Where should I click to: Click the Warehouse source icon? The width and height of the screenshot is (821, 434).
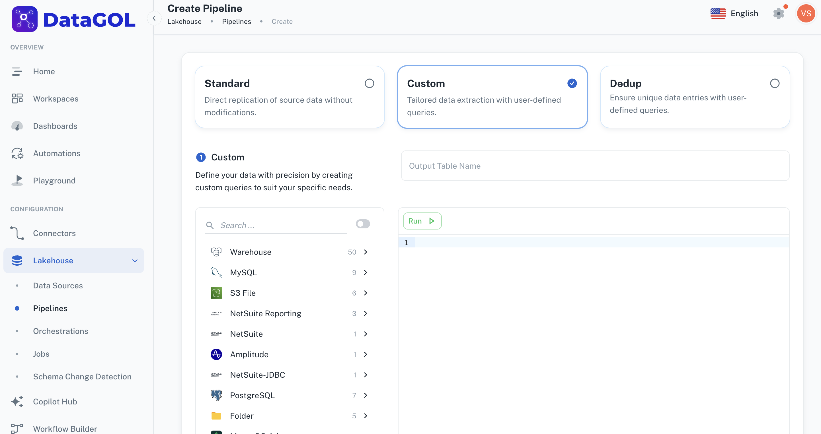216,252
